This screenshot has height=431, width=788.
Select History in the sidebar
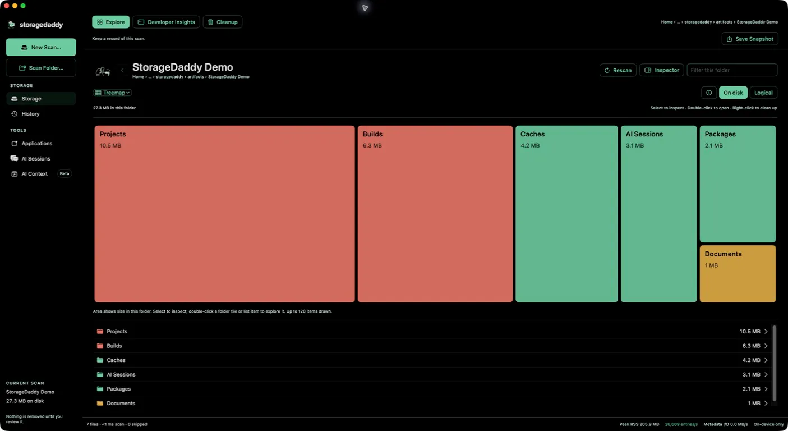(41, 114)
